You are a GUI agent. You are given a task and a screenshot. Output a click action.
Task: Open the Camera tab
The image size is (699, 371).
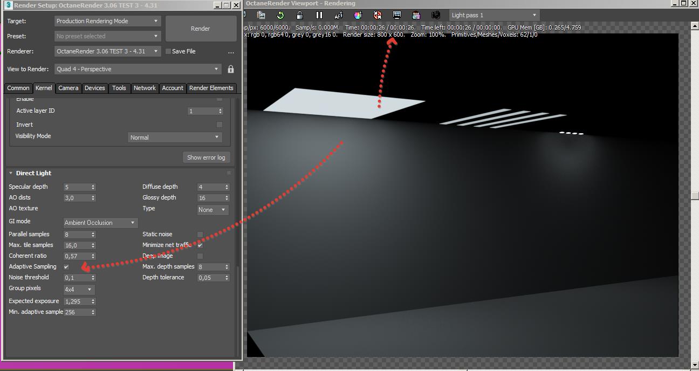(68, 88)
